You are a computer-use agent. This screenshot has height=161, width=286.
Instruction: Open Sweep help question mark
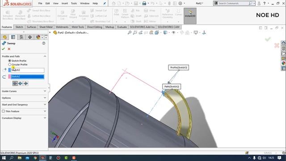(x=44, y=43)
